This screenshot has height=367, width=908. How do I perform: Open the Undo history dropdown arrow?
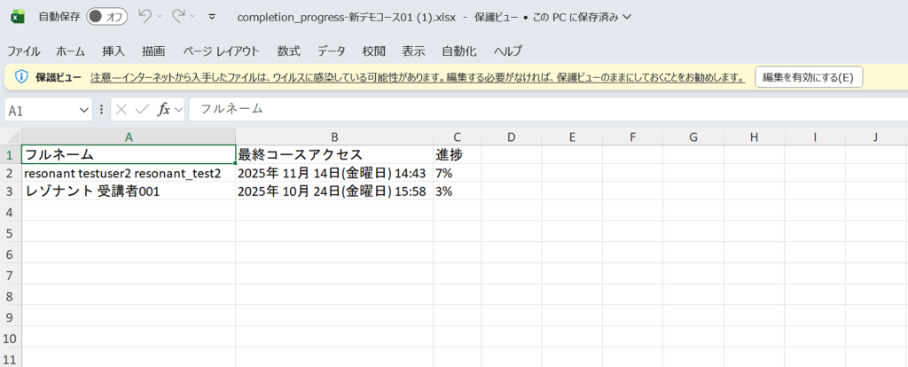point(160,17)
